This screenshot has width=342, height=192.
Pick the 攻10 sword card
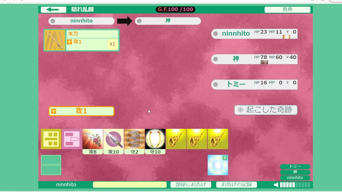[114, 142]
